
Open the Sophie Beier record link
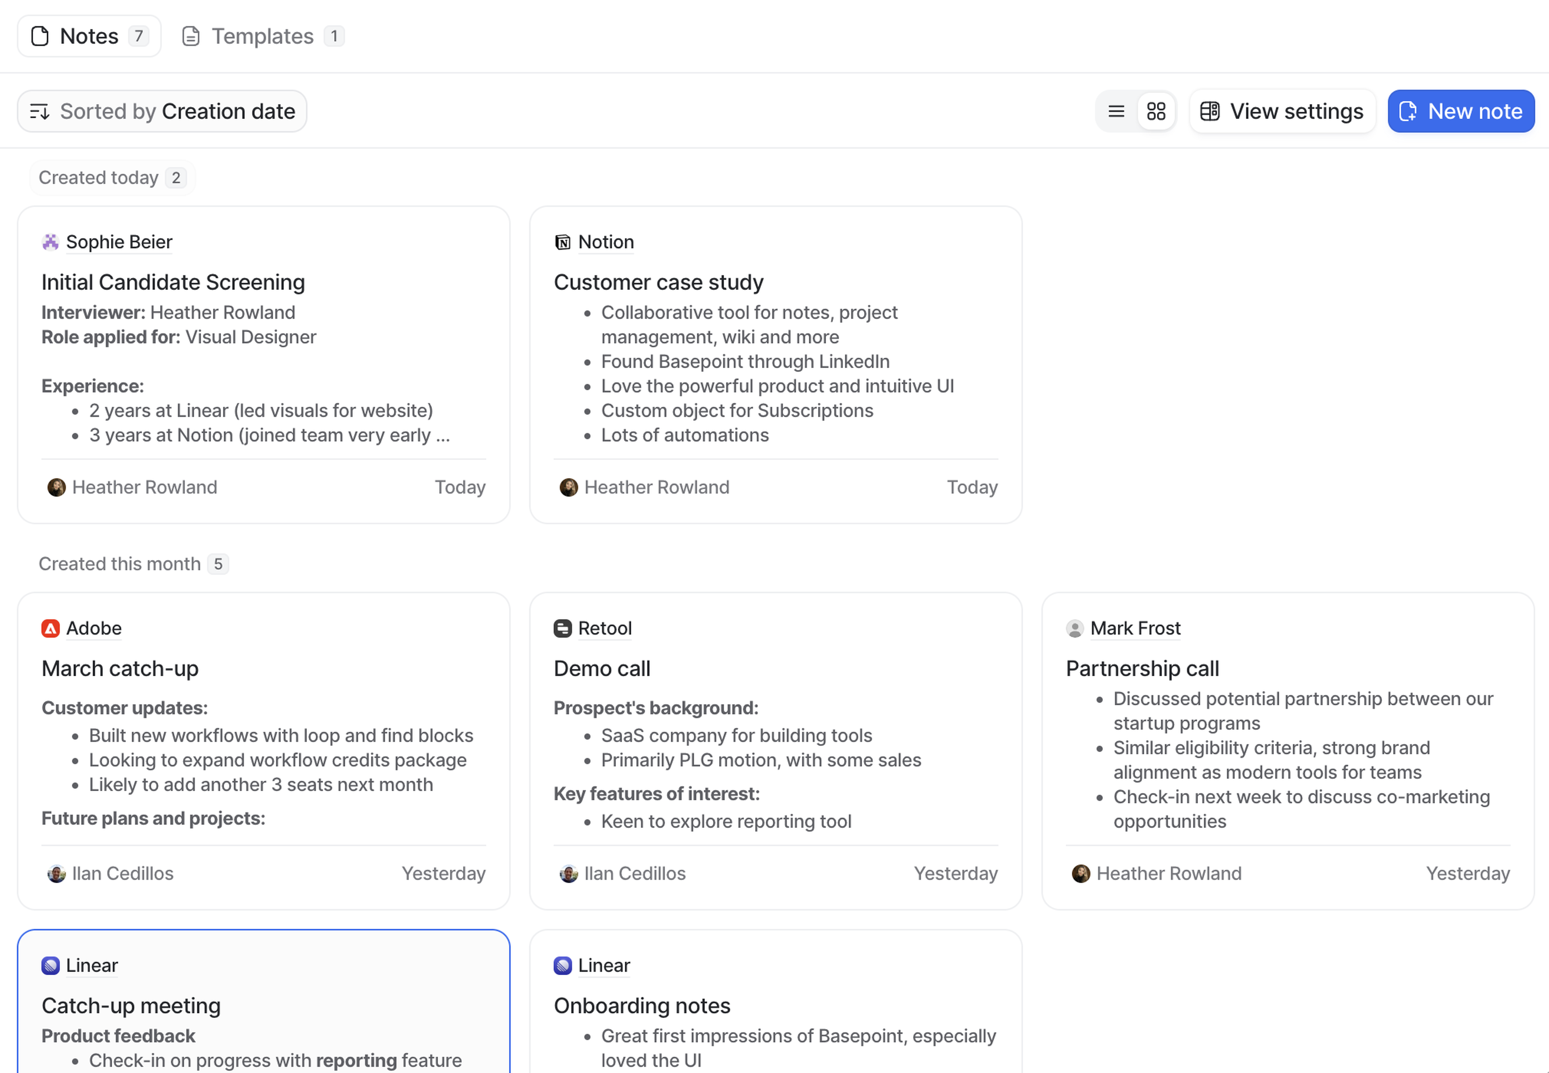point(119,242)
